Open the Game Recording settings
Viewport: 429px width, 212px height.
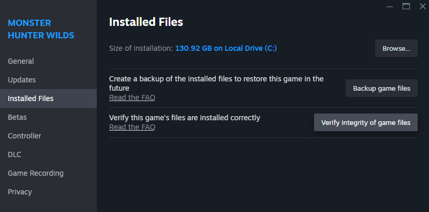pos(36,173)
